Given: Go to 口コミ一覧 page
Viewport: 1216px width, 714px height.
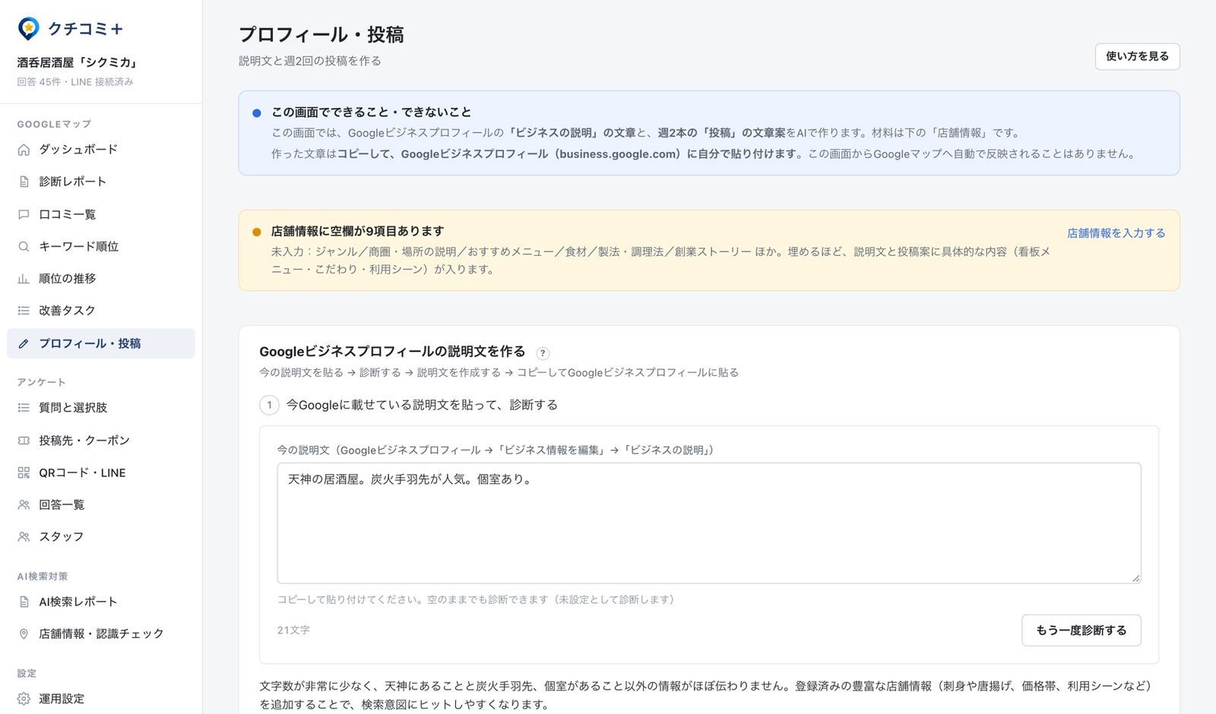Looking at the screenshot, I should (101, 214).
